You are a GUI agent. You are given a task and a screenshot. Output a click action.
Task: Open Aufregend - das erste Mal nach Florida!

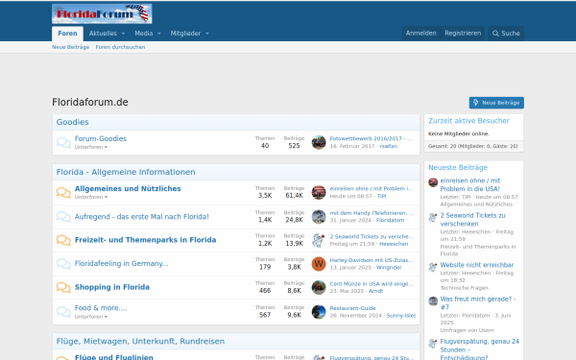(142, 217)
